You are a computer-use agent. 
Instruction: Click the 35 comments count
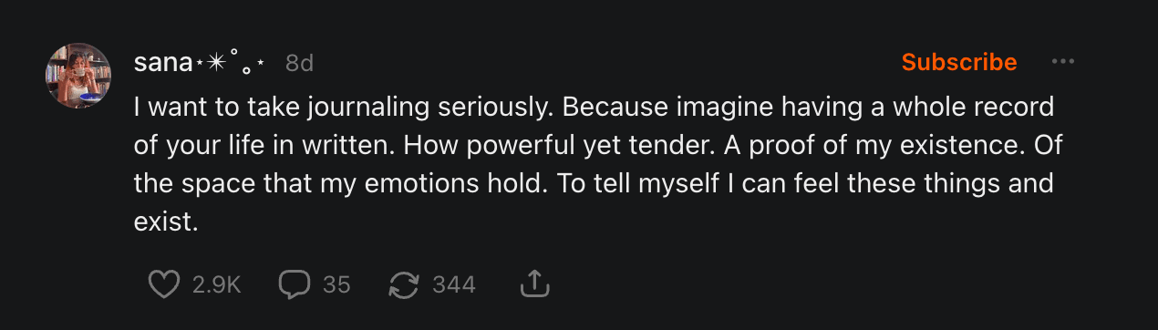click(336, 285)
